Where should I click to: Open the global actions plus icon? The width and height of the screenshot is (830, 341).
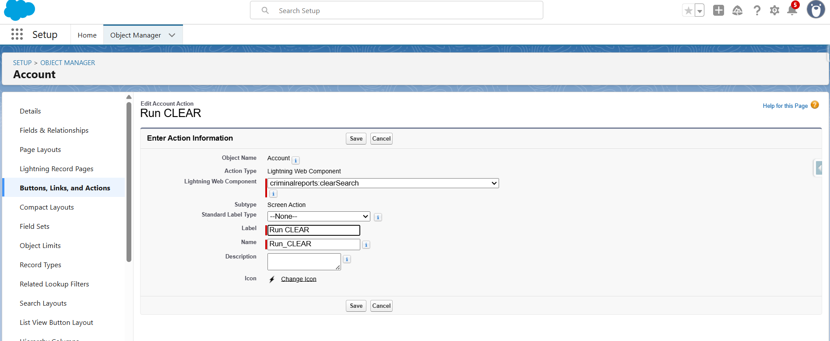coord(718,10)
